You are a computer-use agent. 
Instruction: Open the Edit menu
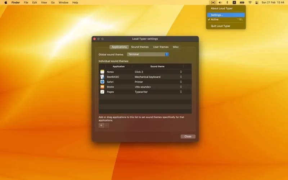click(35, 3)
